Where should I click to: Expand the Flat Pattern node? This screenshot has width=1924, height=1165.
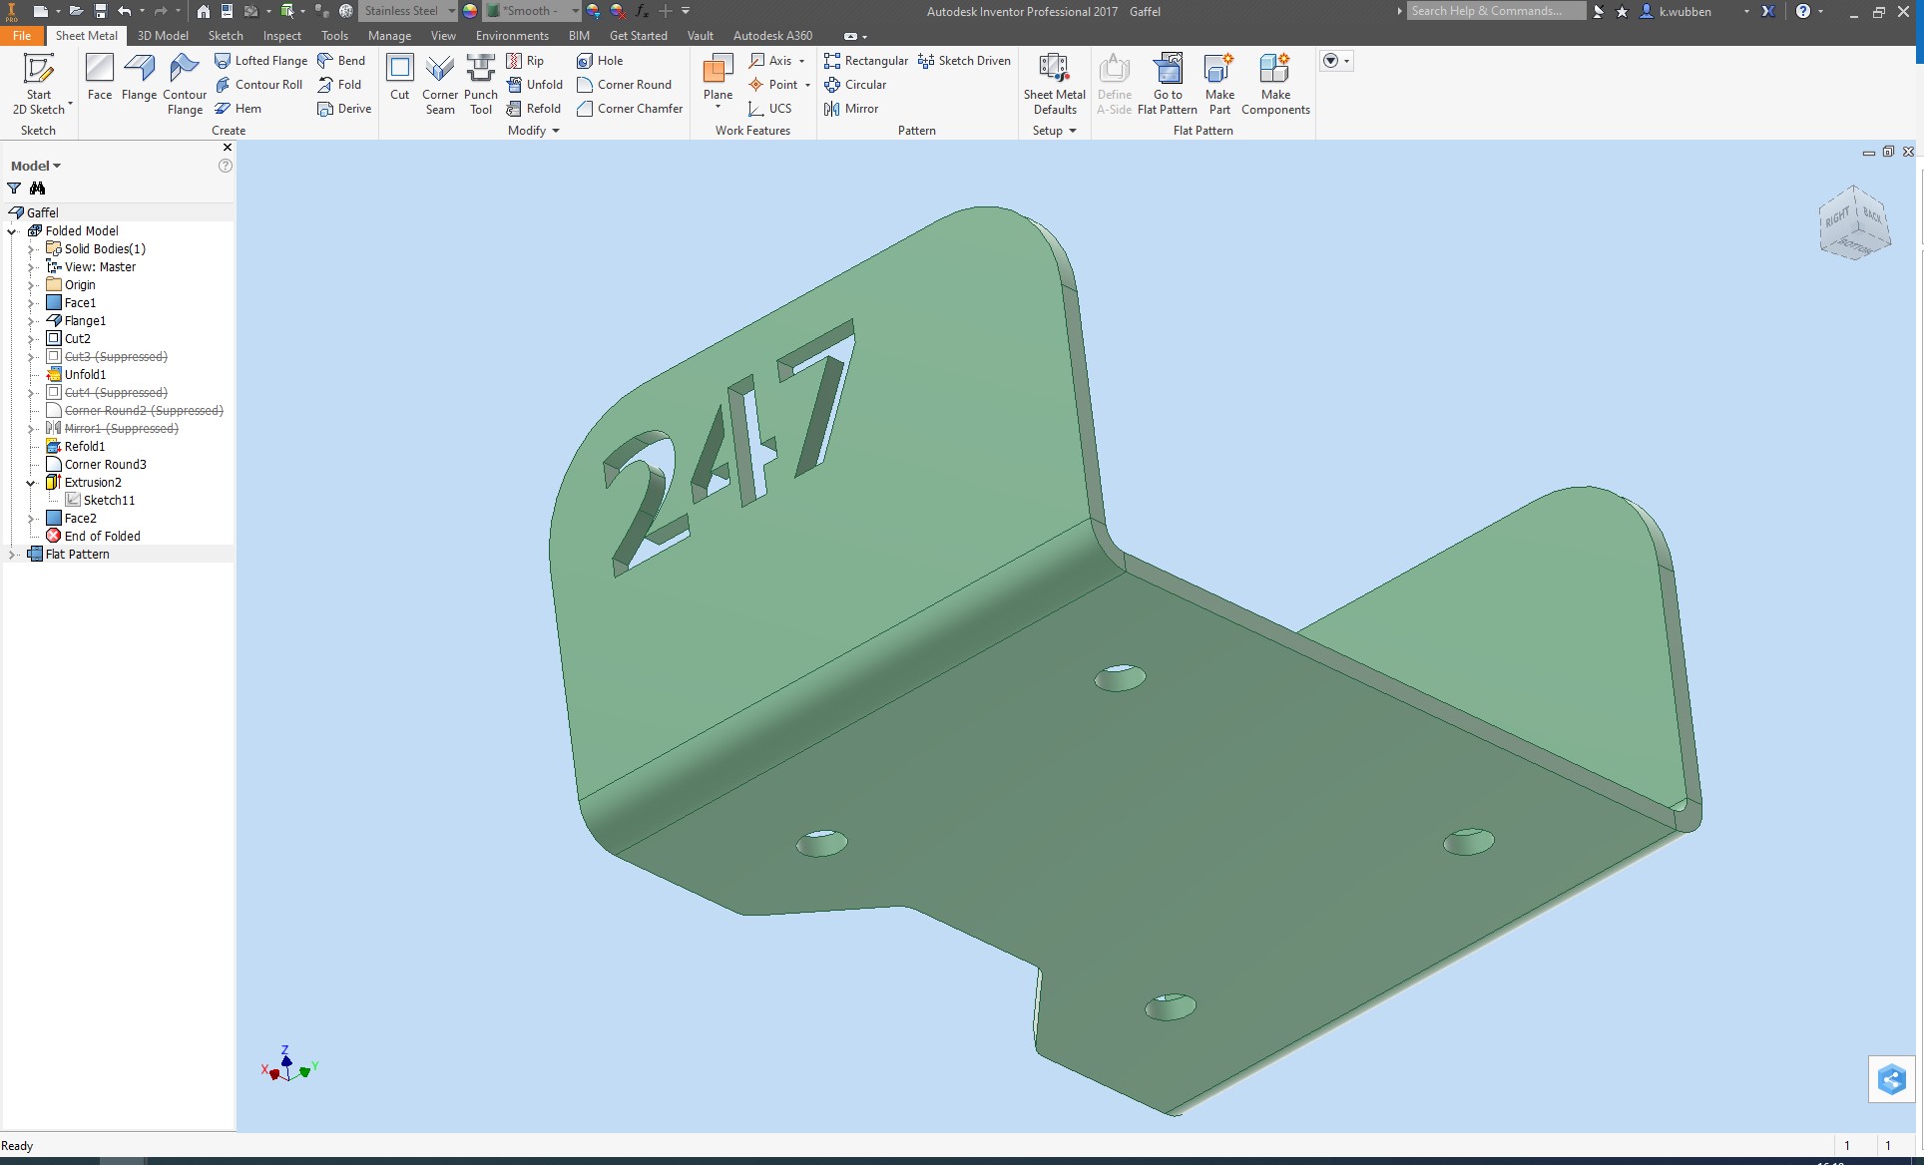point(13,555)
